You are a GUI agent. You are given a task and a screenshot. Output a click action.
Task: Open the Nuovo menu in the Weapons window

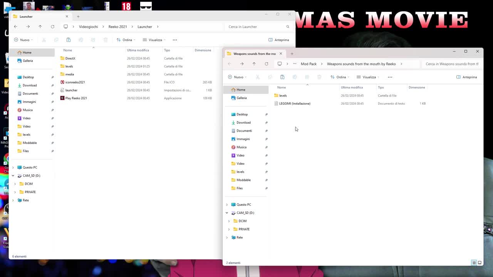[238, 77]
